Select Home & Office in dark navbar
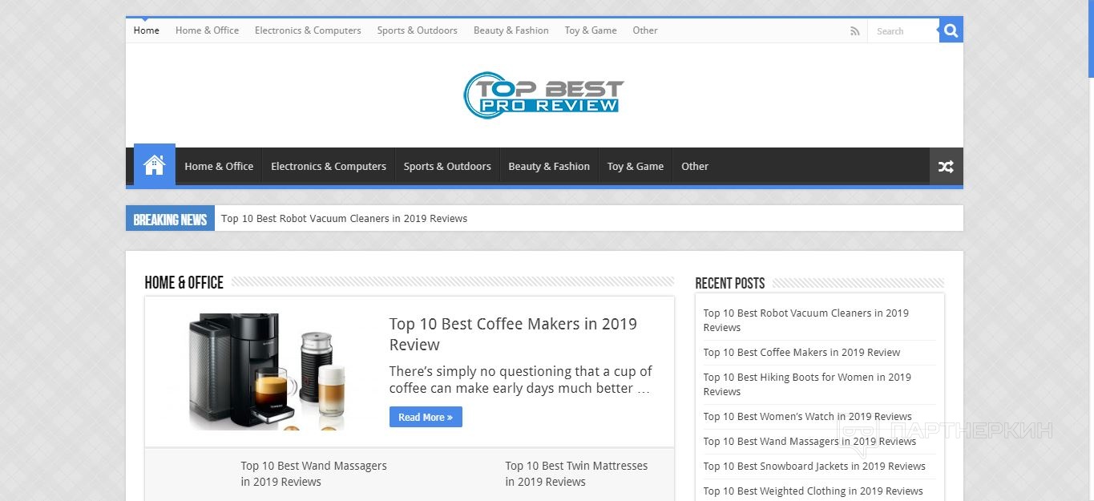 (219, 167)
